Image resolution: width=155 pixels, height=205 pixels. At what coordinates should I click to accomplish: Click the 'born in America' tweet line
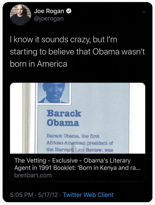click(39, 64)
